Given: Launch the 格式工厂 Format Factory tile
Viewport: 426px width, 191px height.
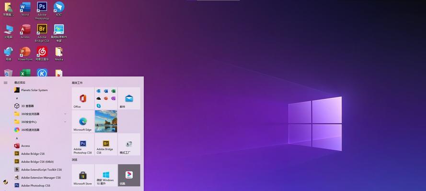Looking at the screenshot, I should point(129,144).
